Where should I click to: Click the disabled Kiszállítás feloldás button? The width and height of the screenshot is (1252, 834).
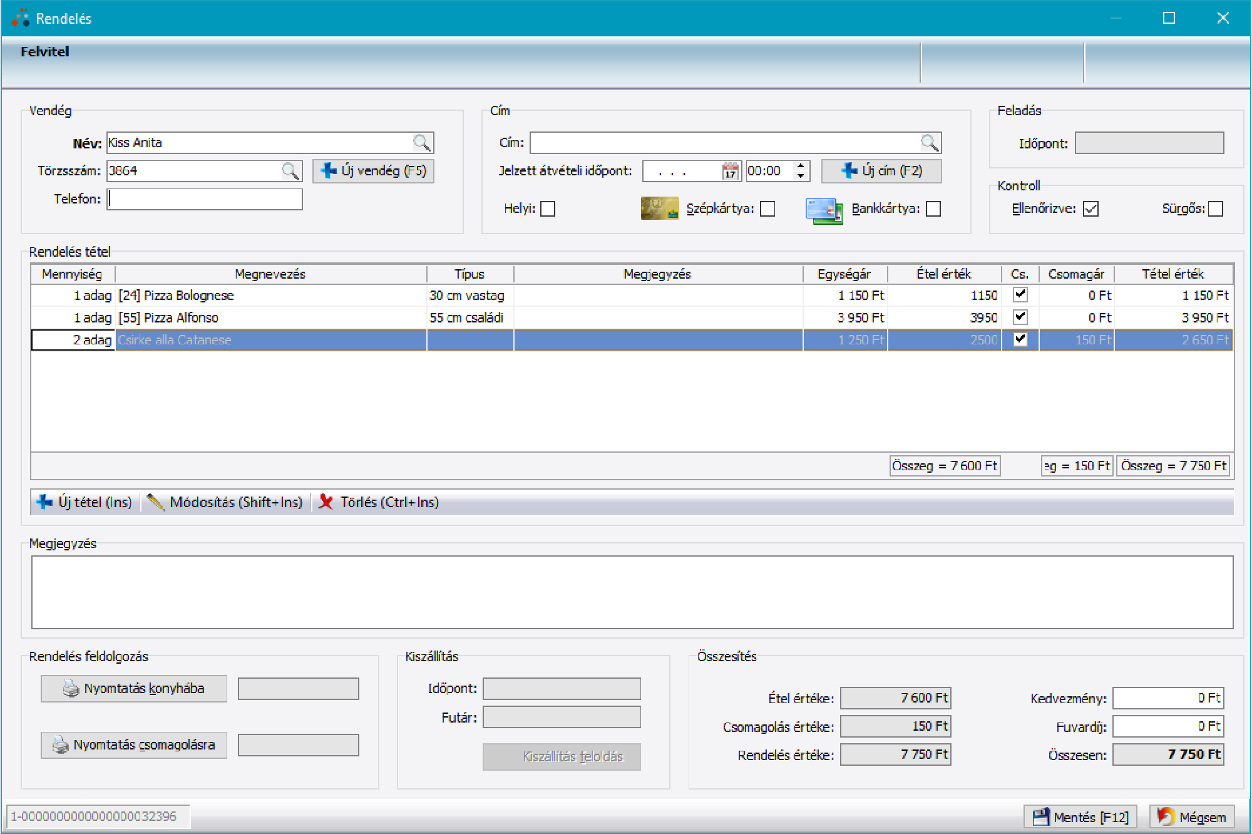pos(562,756)
